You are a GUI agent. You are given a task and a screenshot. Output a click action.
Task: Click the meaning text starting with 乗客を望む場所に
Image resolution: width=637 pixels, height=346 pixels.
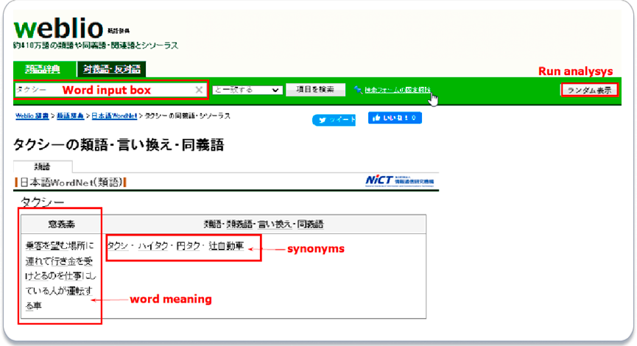pyautogui.click(x=60, y=275)
